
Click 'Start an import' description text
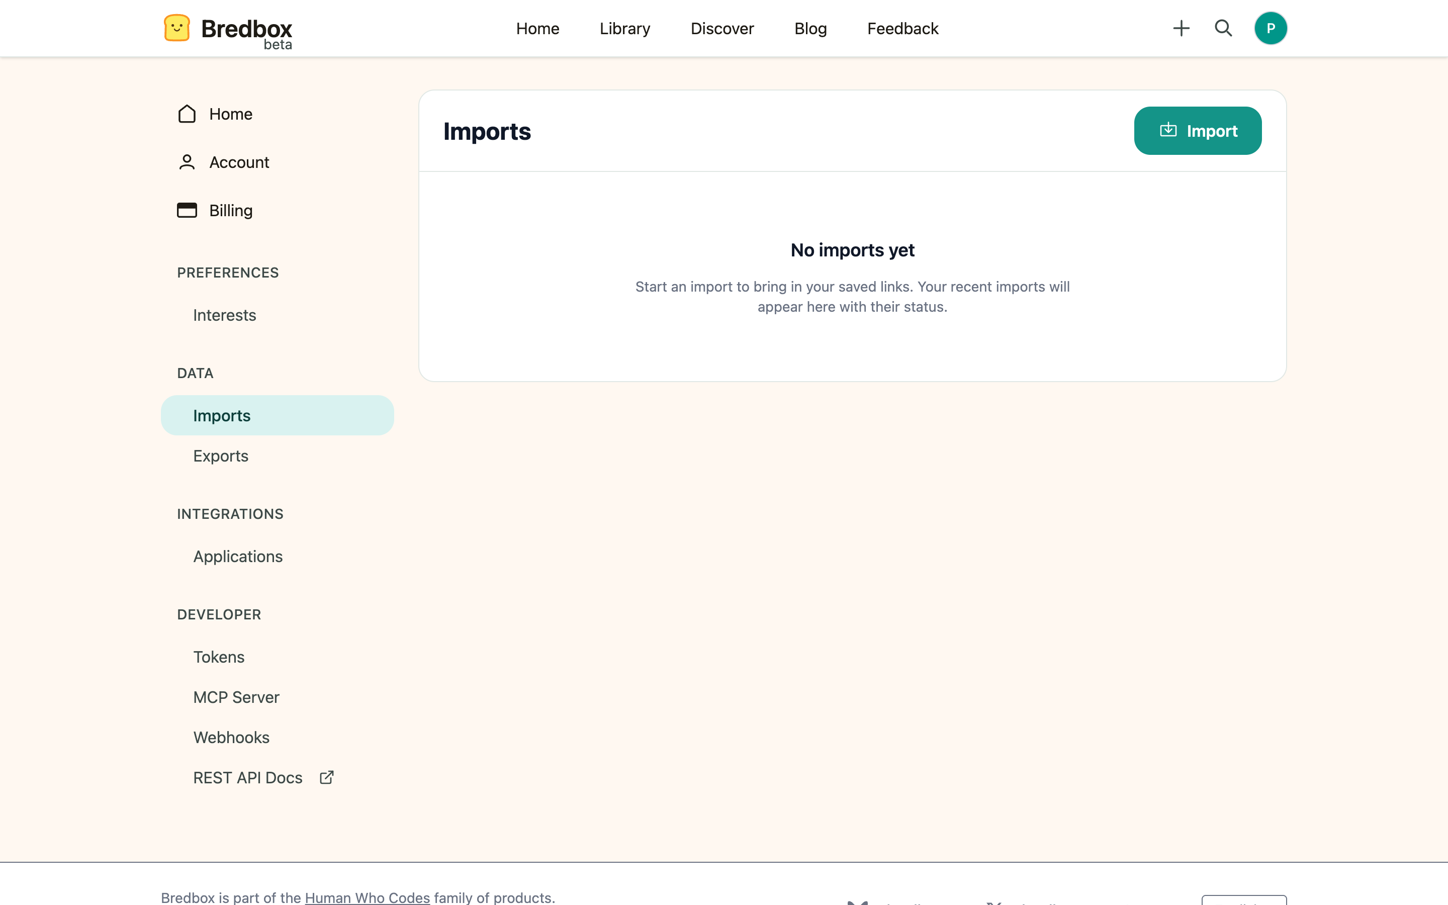(x=852, y=297)
